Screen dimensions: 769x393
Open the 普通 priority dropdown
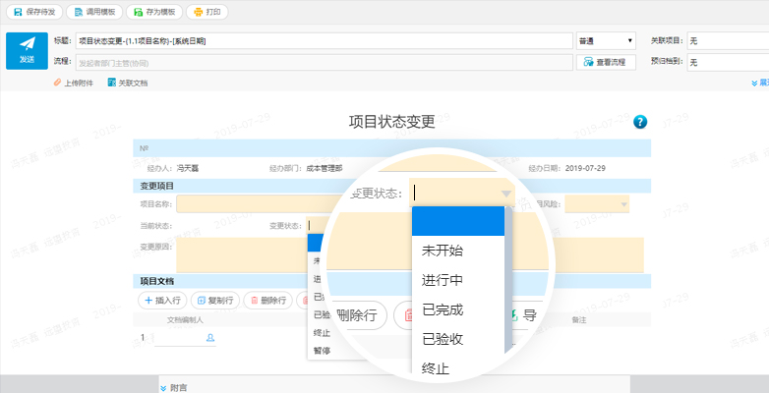(605, 41)
